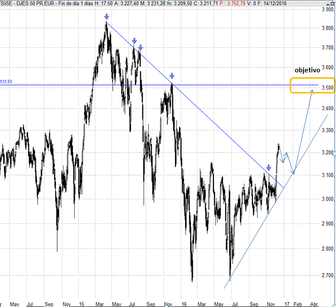
Task: Select the opening value A: 3.227,40
Action: [x=126, y=3]
